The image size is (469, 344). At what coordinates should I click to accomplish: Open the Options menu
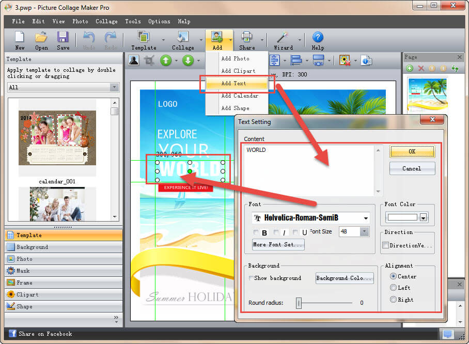[x=159, y=21]
